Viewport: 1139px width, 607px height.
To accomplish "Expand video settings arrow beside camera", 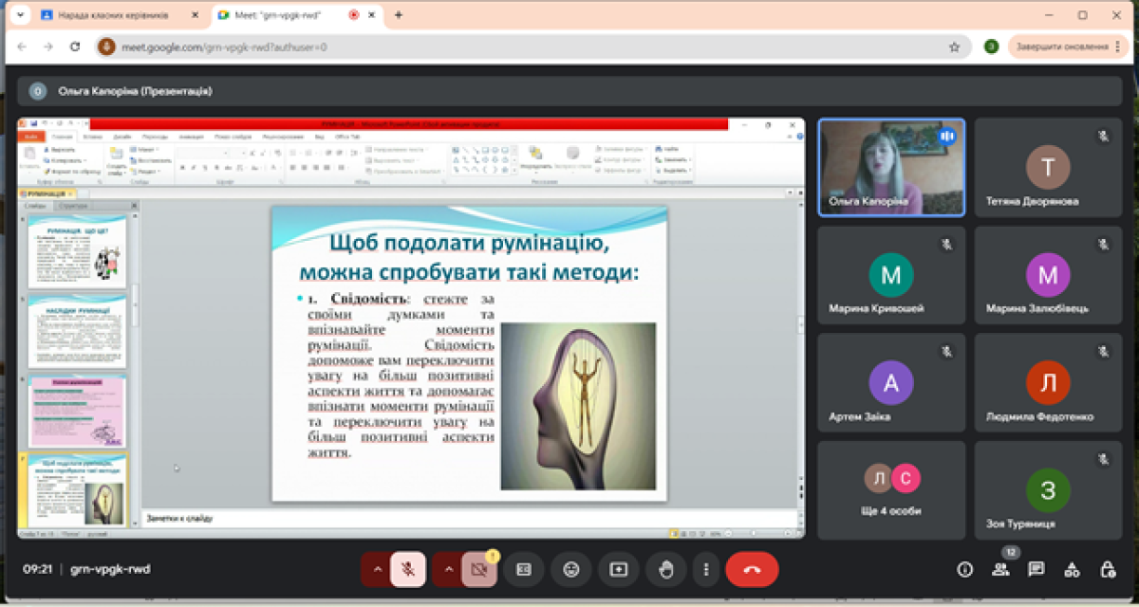I will pyautogui.click(x=449, y=569).
